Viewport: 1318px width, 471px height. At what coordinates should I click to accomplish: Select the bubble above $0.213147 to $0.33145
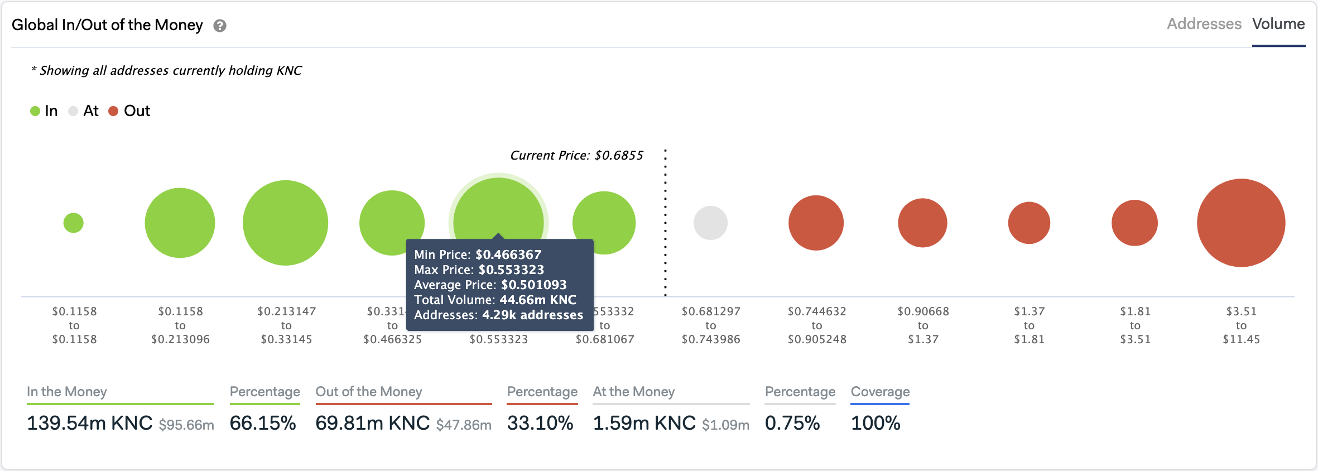tap(286, 223)
